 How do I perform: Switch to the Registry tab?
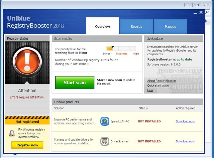tap(136, 27)
